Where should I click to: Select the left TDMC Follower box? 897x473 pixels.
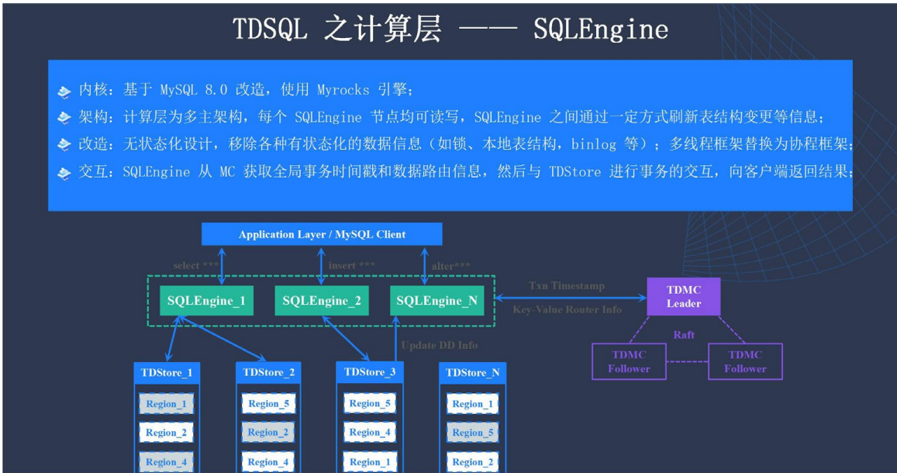(x=629, y=361)
